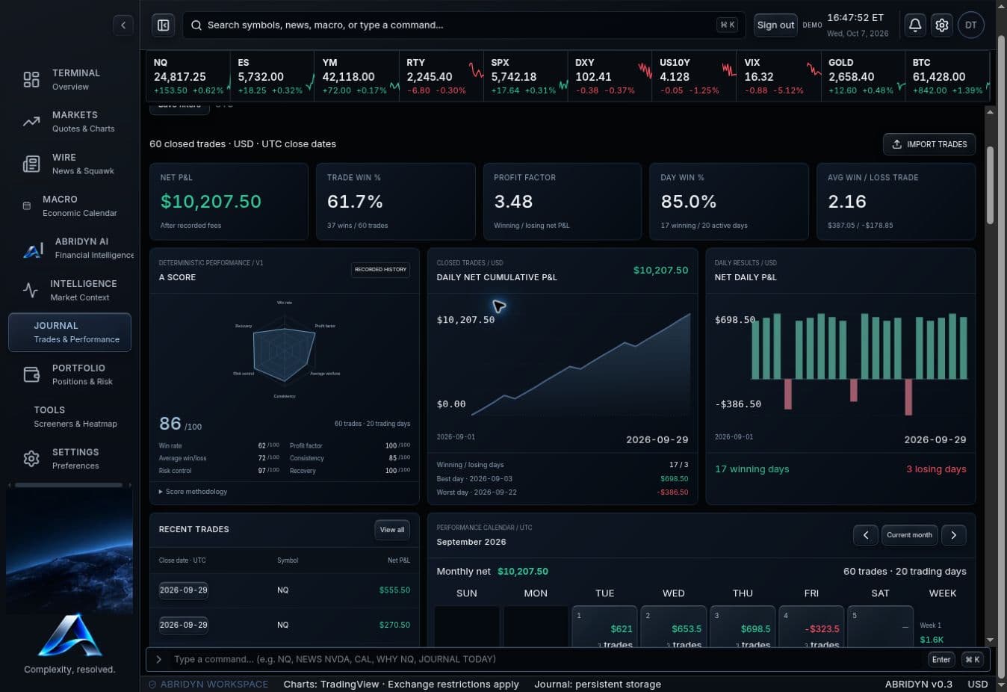Click calendar day 4 with -$323.5
Viewport: 1007px width, 692px height.
[x=811, y=626]
